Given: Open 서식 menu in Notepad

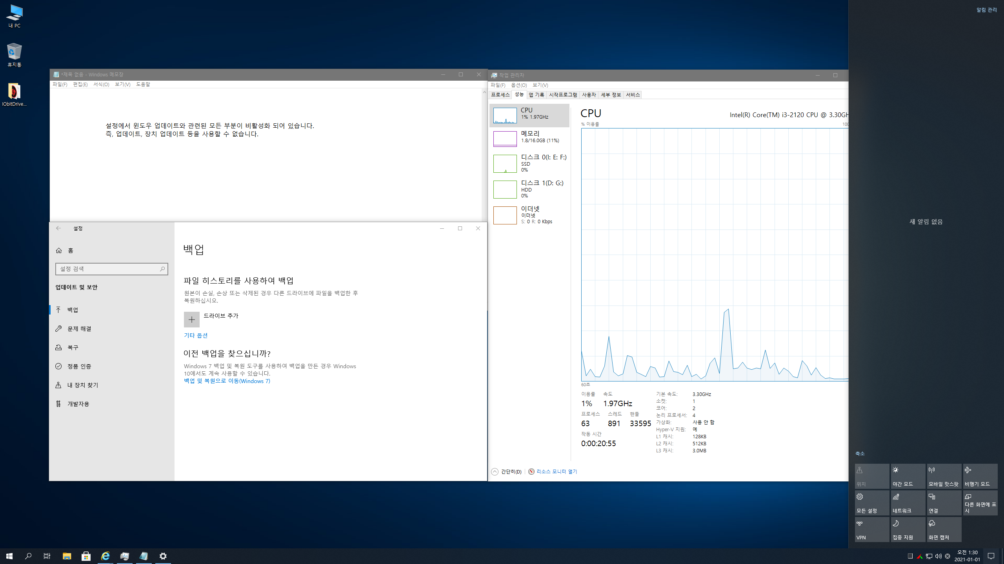Looking at the screenshot, I should pyautogui.click(x=101, y=85).
